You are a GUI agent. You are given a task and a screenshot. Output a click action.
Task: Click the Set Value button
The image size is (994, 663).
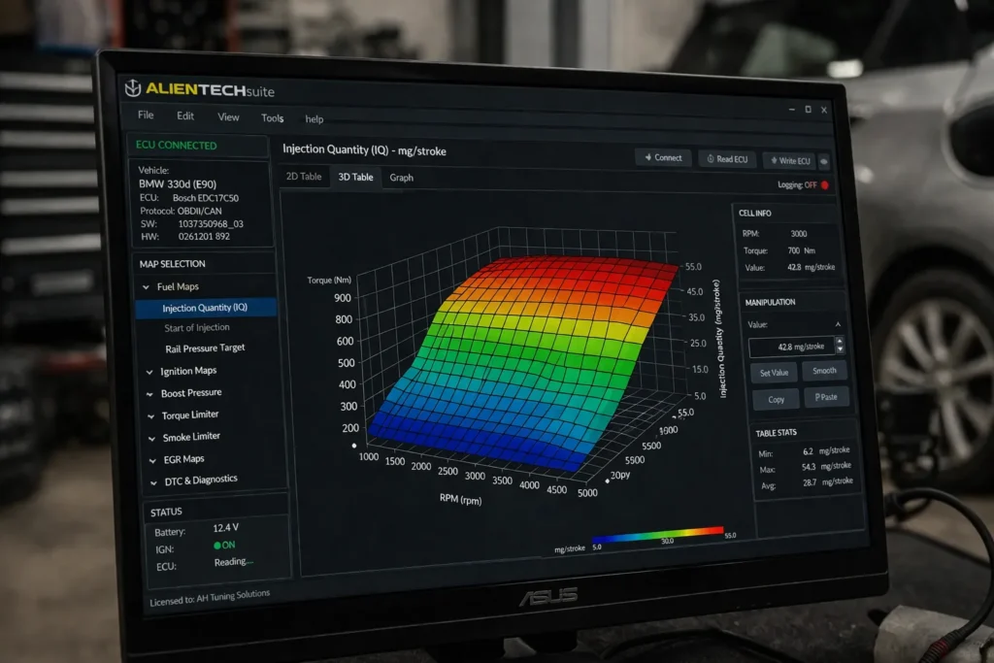click(774, 372)
